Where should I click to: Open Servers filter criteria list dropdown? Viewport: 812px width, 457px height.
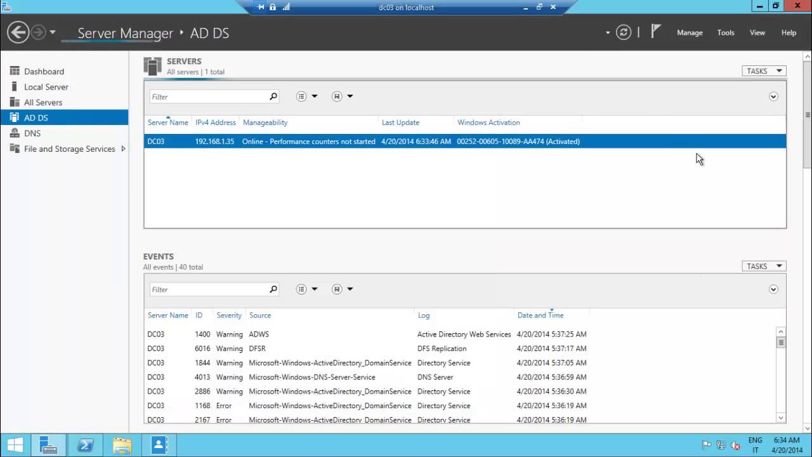click(307, 96)
